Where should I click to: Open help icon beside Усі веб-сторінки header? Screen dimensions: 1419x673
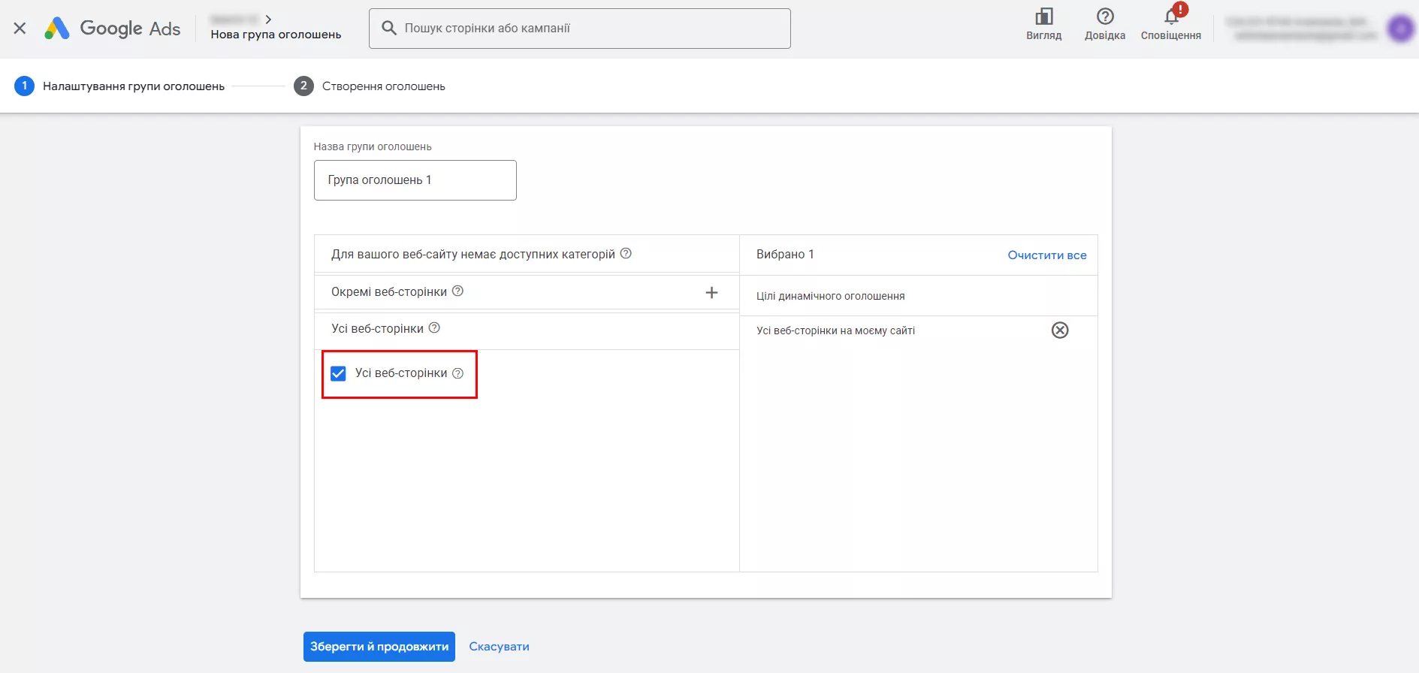[434, 328]
